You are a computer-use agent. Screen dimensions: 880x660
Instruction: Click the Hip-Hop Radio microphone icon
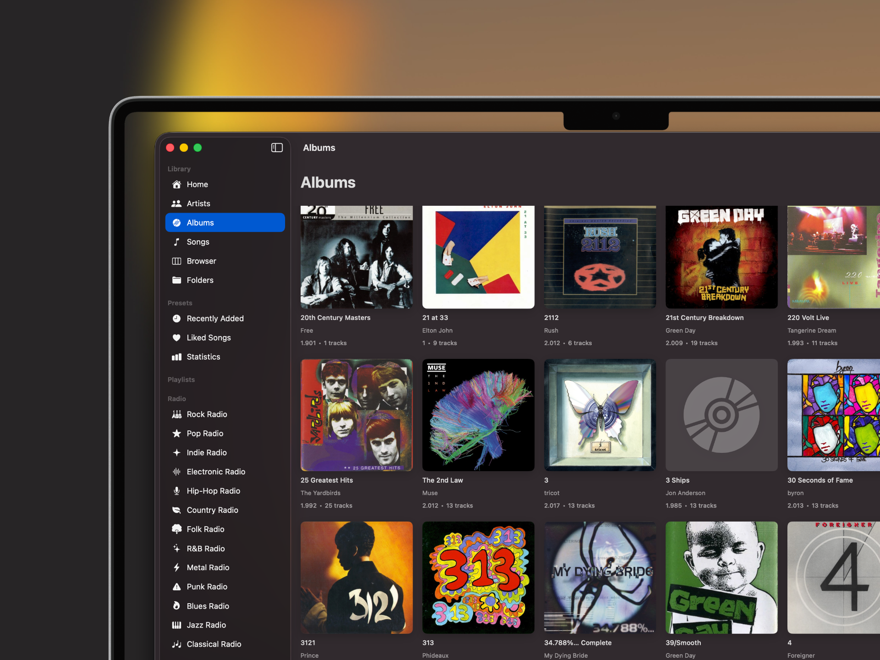pos(176,491)
